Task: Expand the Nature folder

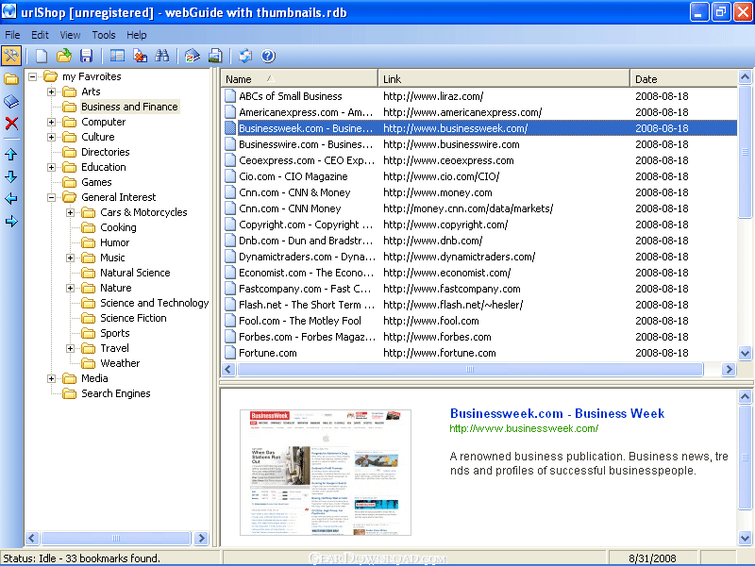Action: [x=70, y=288]
